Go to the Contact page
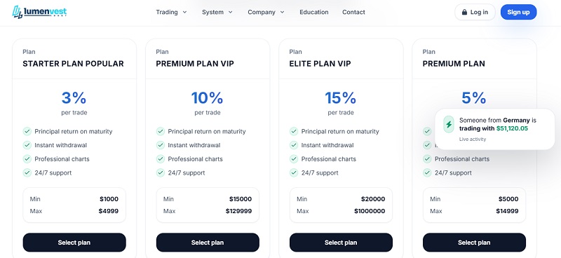 [x=353, y=12]
